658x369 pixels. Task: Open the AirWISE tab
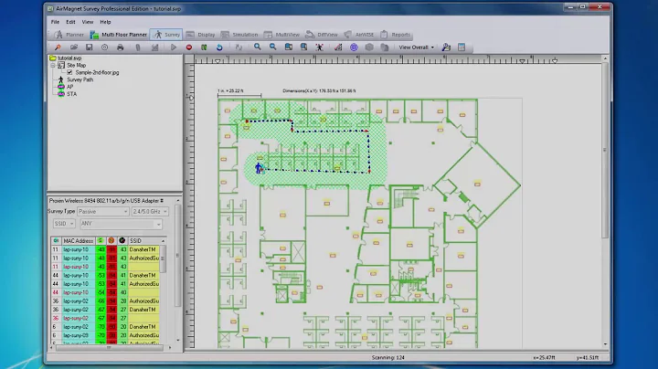click(359, 35)
